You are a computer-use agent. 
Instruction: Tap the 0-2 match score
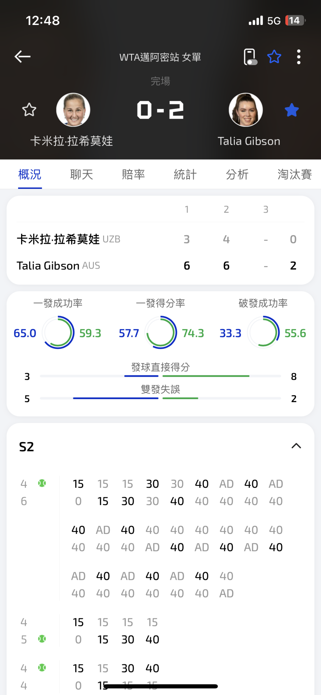click(x=160, y=110)
